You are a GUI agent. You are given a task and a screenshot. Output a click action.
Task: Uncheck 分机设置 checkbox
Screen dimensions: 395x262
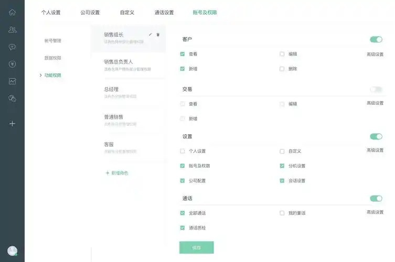tap(282, 166)
